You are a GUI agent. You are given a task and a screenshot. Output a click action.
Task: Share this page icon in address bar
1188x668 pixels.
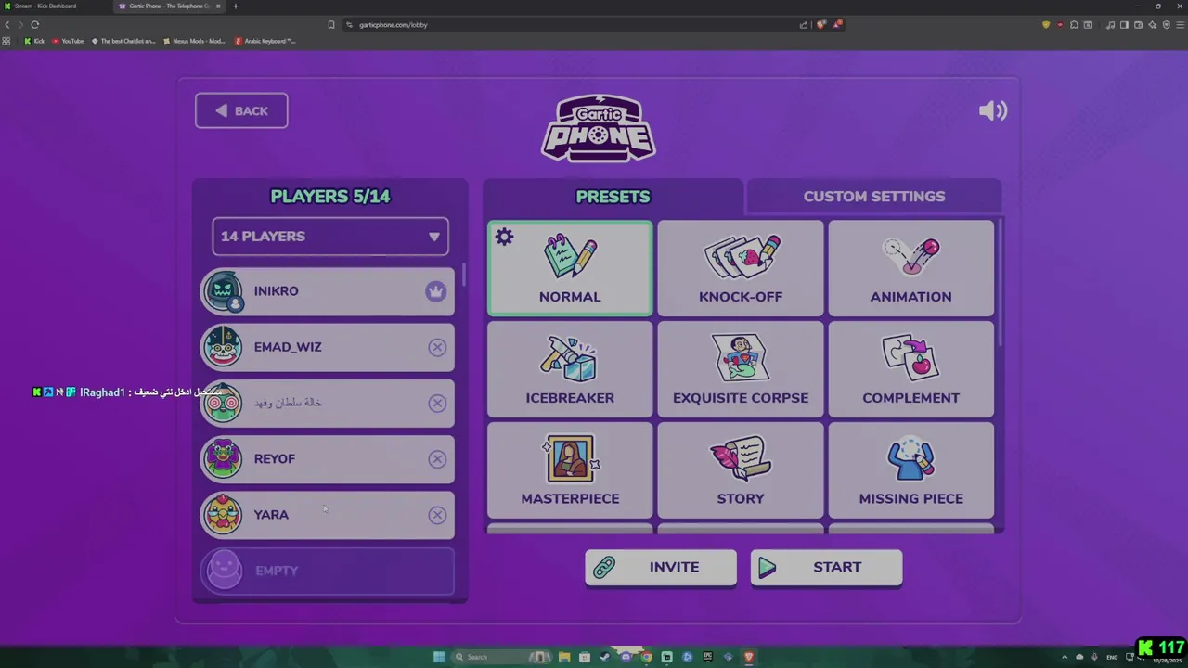pos(804,24)
